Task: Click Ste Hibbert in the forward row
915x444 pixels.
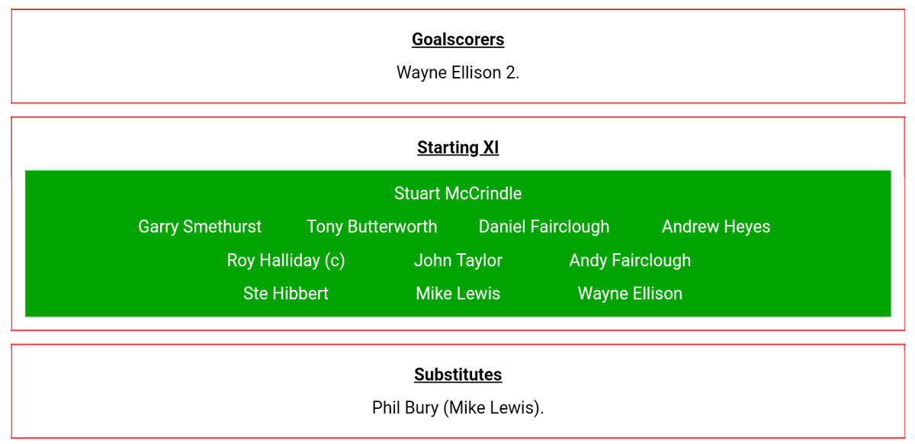Action: (x=286, y=294)
